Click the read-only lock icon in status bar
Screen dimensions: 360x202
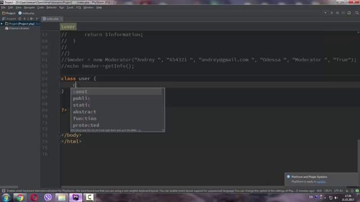pyautogui.click(x=347, y=191)
